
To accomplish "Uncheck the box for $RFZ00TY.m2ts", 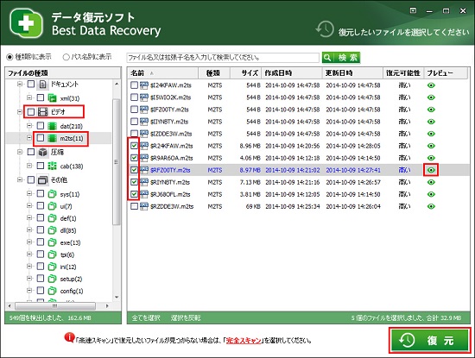I will [134, 170].
